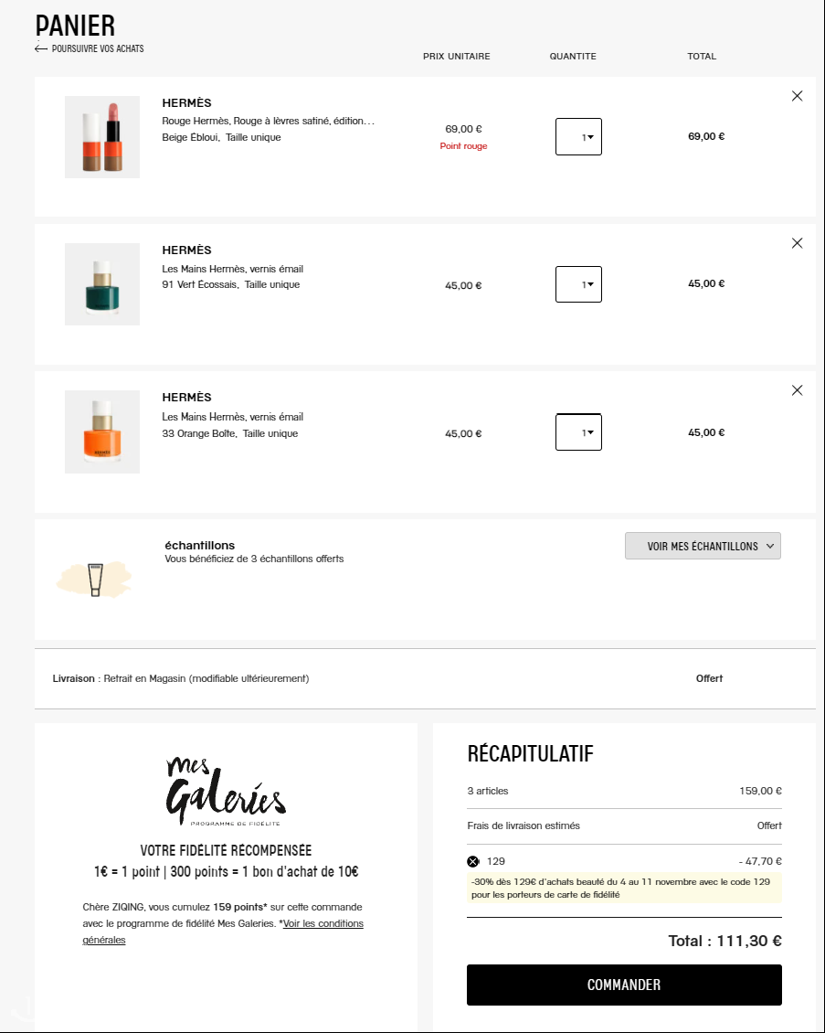This screenshot has height=1033, width=825.
Task: View the green Vert Écossais polish image
Action: coord(102,284)
